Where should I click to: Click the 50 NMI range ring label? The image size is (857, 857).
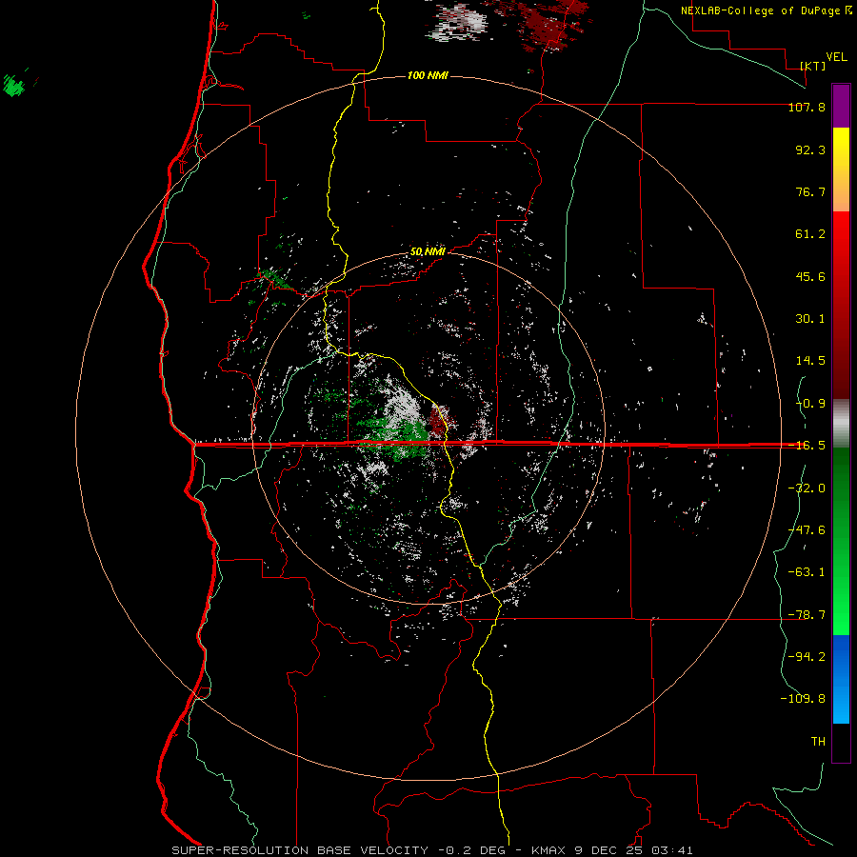tap(428, 251)
